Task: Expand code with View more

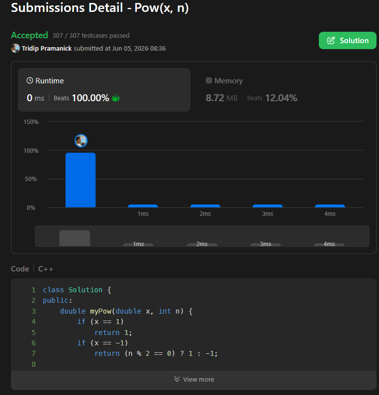Action: pyautogui.click(x=193, y=380)
